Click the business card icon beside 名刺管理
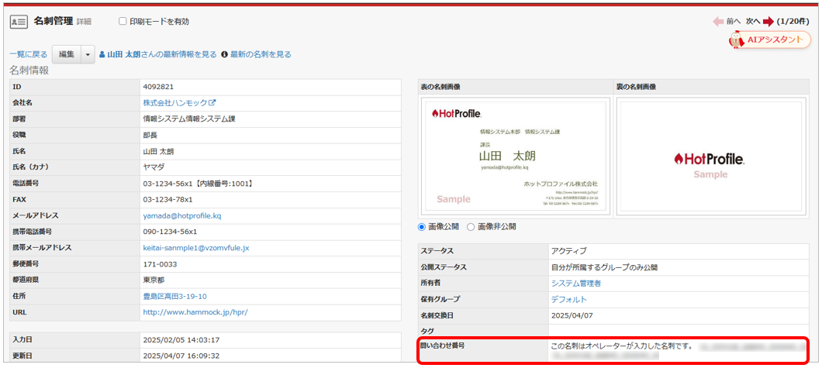822x368 pixels. click(18, 22)
